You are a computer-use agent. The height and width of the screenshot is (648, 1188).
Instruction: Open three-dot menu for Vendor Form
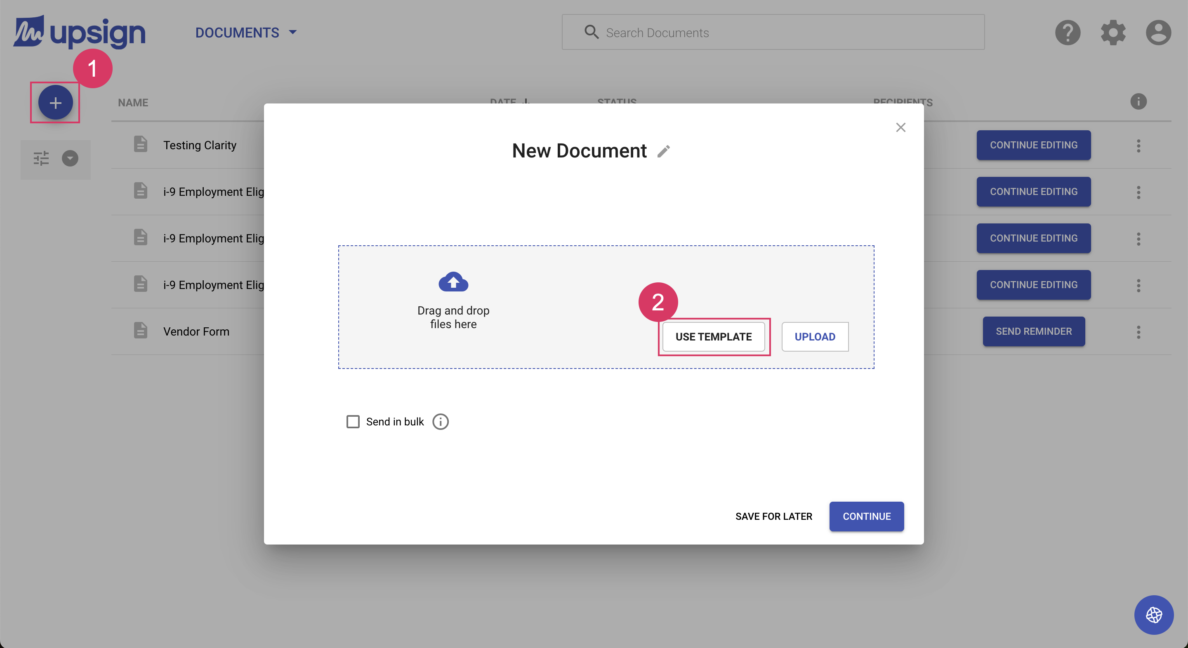(x=1138, y=332)
